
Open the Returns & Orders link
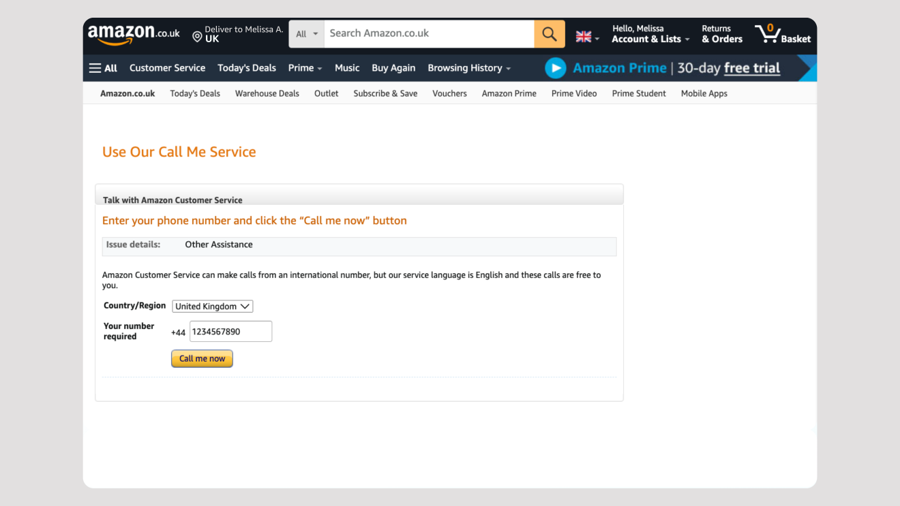721,34
